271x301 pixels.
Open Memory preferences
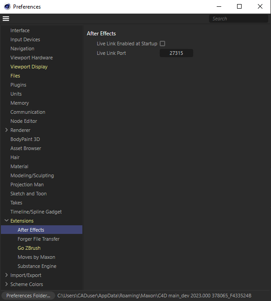(19, 103)
